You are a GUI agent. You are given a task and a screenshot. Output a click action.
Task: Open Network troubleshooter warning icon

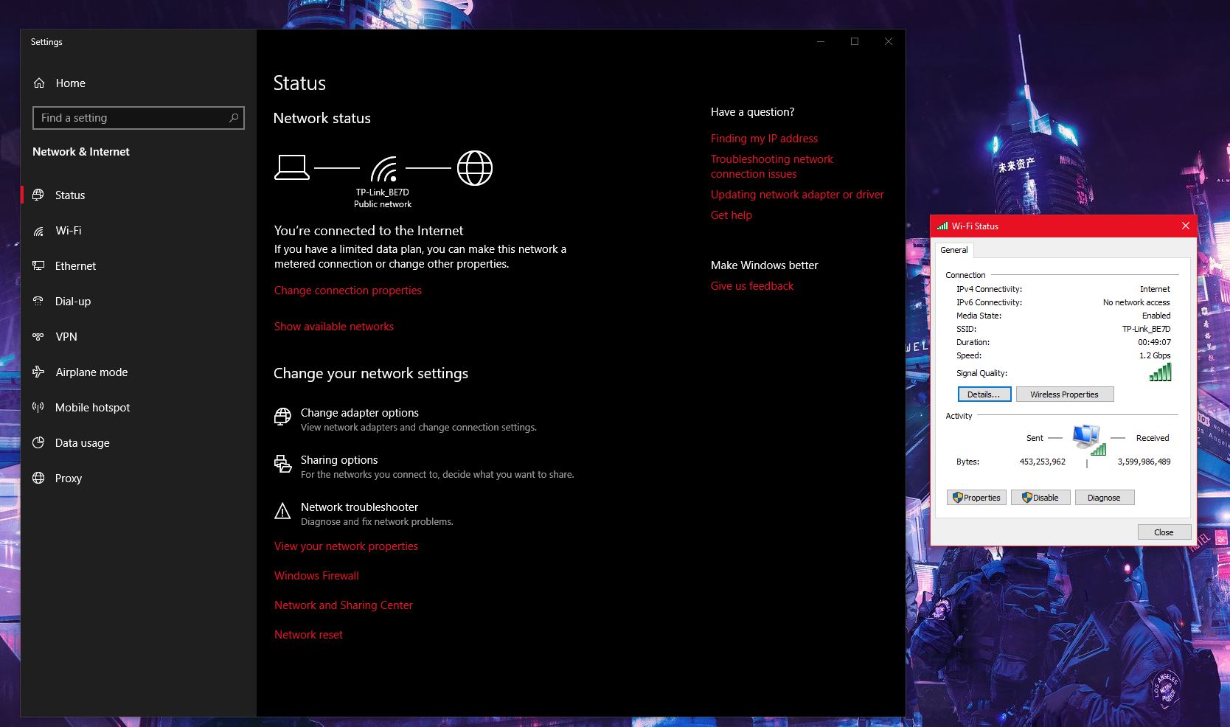click(282, 511)
